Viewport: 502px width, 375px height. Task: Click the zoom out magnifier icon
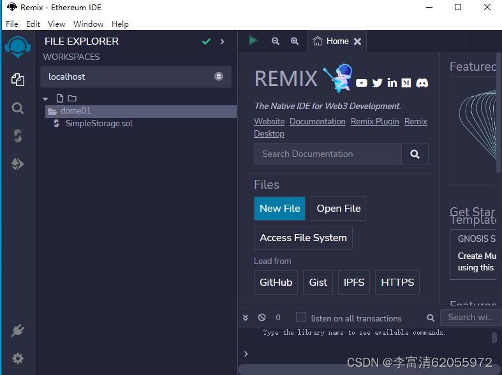(x=276, y=41)
